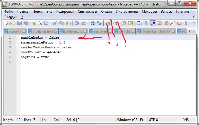Synchronize horizontal scrolling icon
This screenshot has width=199, height=125.
click(131, 23)
